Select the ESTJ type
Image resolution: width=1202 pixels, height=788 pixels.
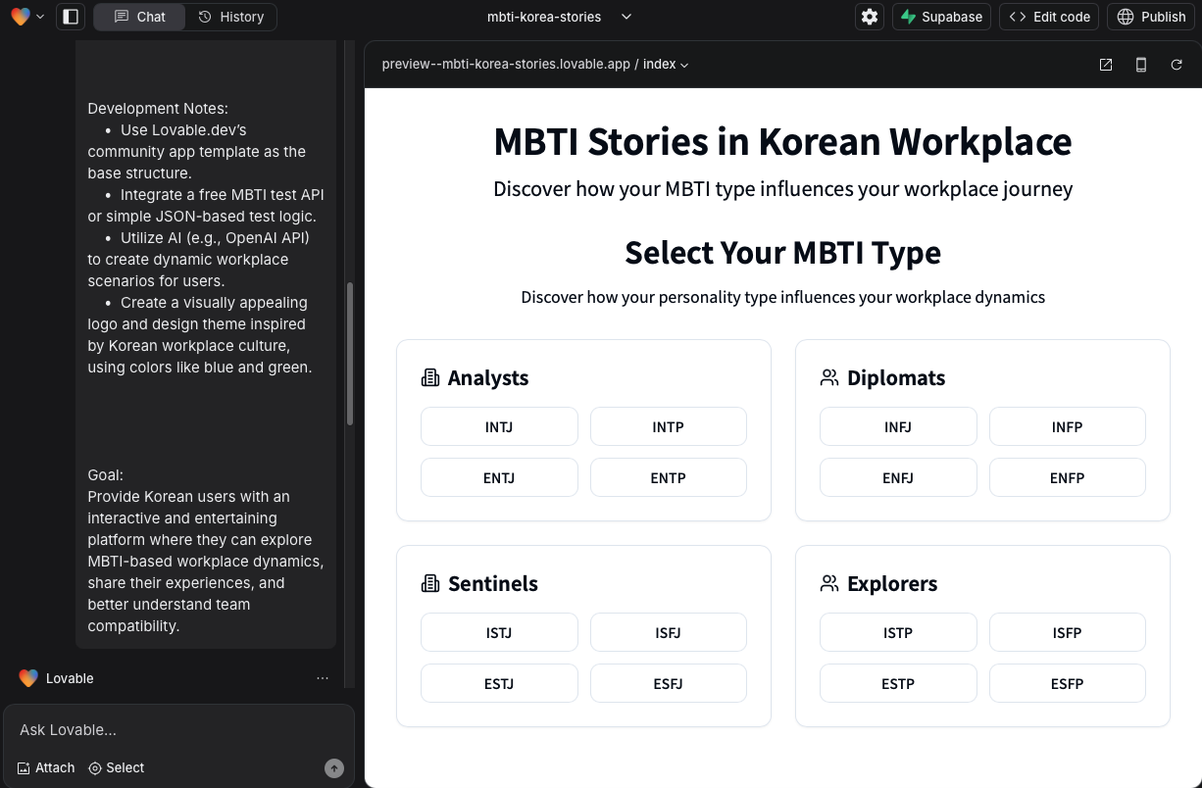tap(499, 684)
